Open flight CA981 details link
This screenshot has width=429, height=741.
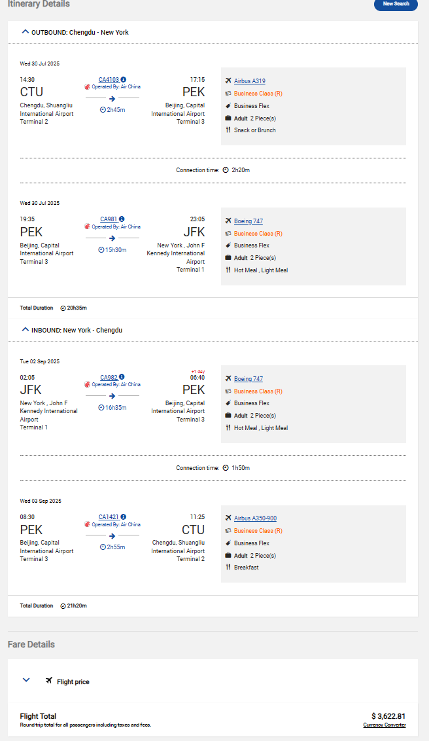(108, 219)
